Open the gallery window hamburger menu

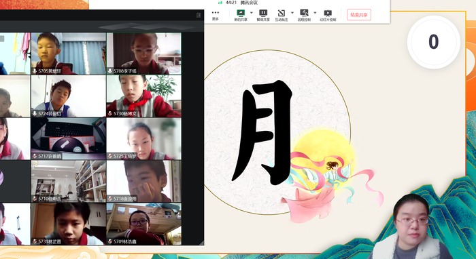coord(199,15)
